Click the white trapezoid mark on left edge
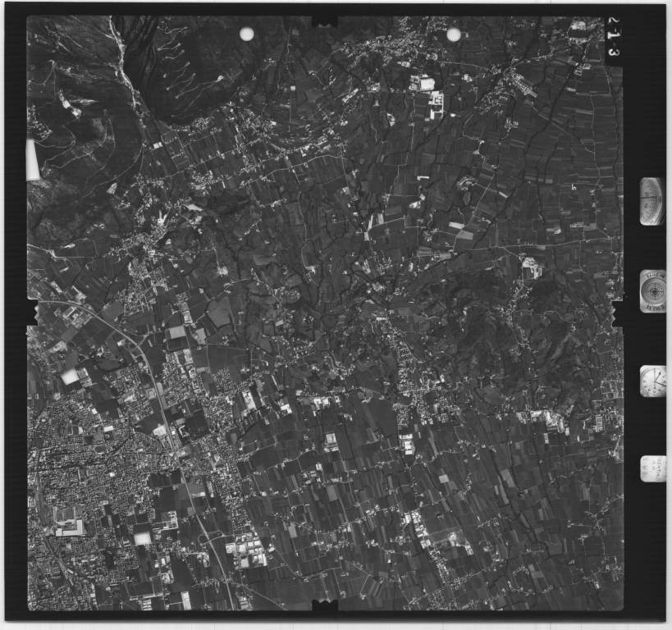Image resolution: width=672 pixels, height=630 pixels. (x=33, y=160)
